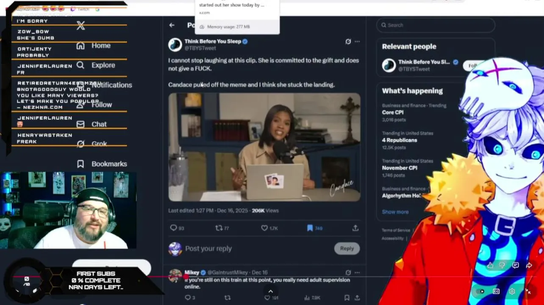Screen dimensions: 544x305
Task: Click 206K Views count
Action: point(265,211)
